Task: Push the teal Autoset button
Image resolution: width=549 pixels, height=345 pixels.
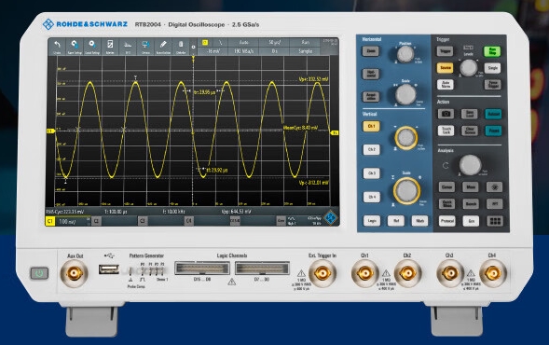Action: 493,114
